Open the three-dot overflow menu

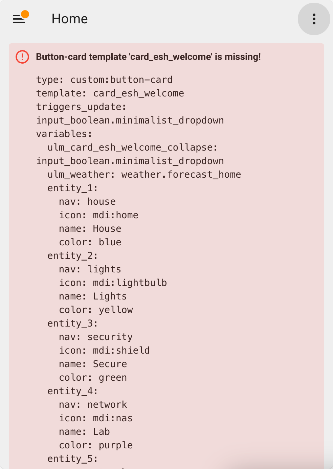click(314, 19)
